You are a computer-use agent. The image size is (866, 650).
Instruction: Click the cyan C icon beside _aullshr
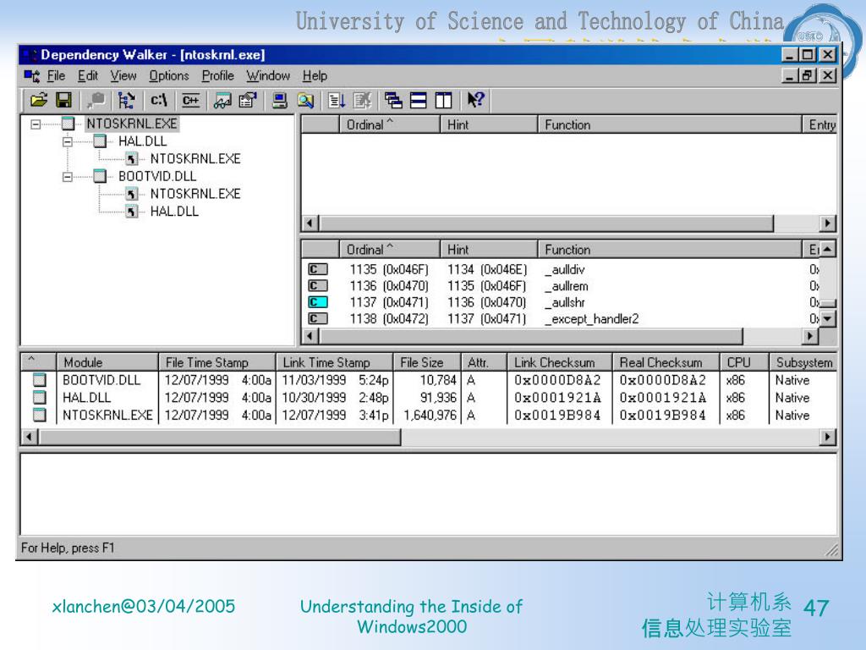tap(318, 302)
